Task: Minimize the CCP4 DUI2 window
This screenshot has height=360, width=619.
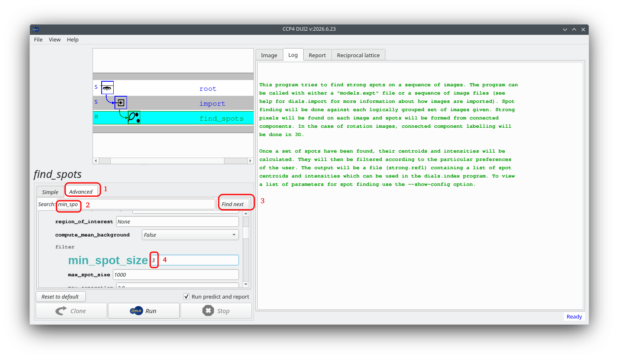Action: [x=565, y=29]
